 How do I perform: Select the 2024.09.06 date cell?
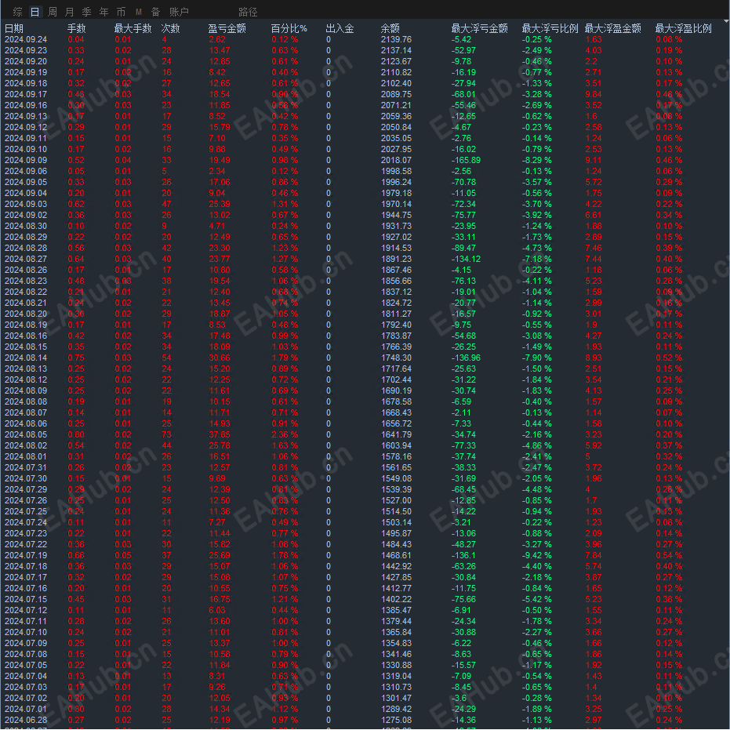coord(26,171)
